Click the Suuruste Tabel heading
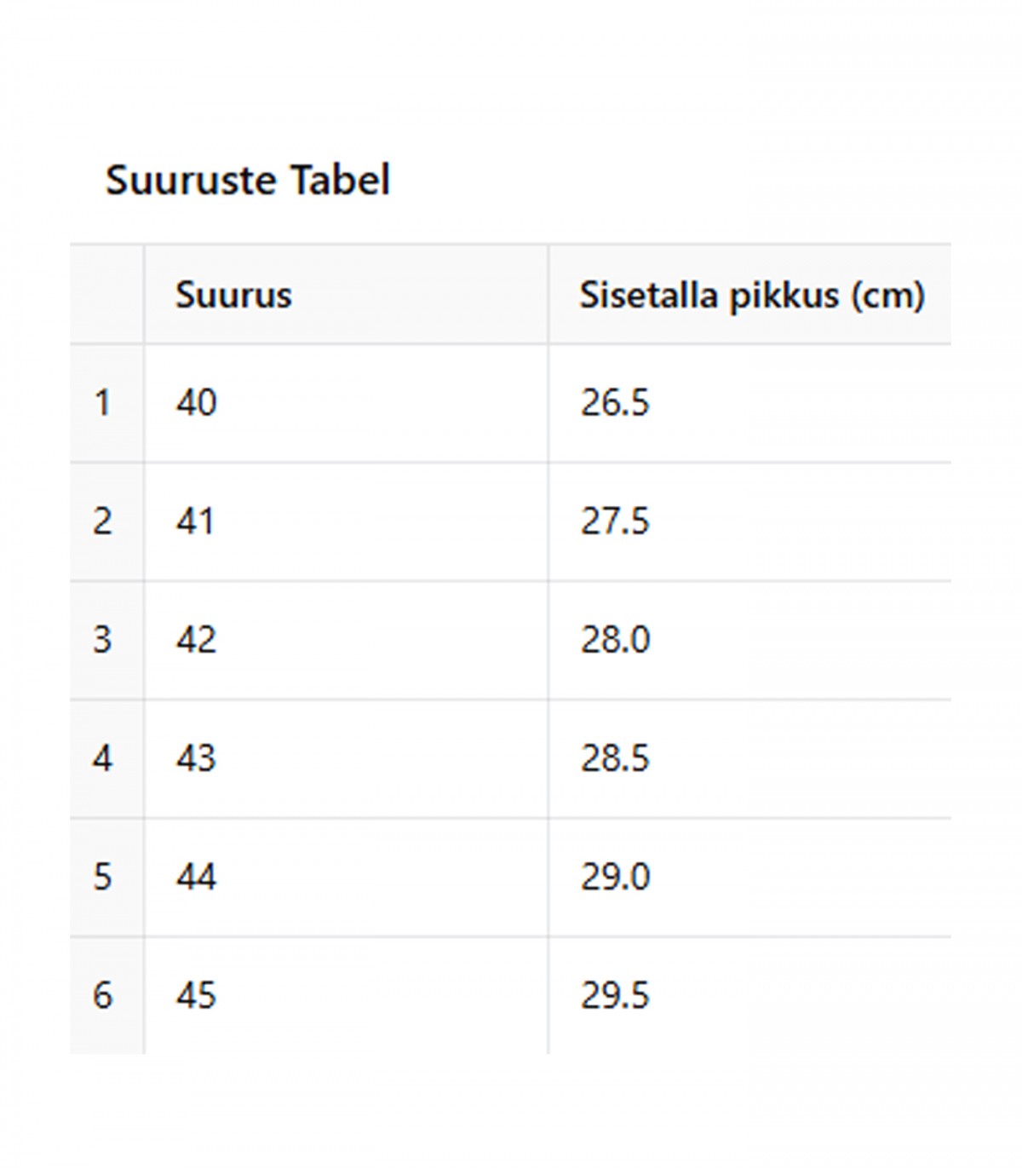Image resolution: width=1022 pixels, height=1169 pixels. coord(247,180)
